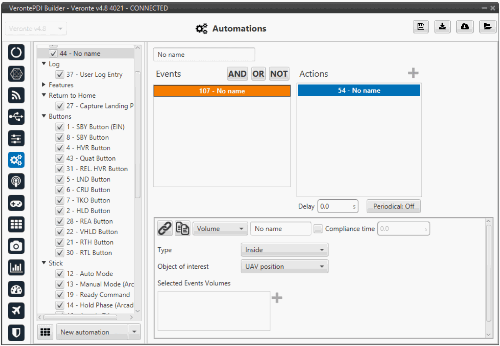Click the copy event icon

[182, 229]
